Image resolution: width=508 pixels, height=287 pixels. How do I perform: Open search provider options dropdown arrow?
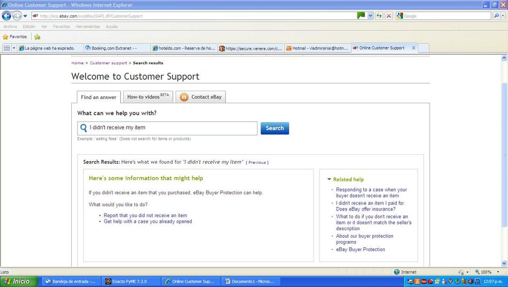tap(503, 16)
